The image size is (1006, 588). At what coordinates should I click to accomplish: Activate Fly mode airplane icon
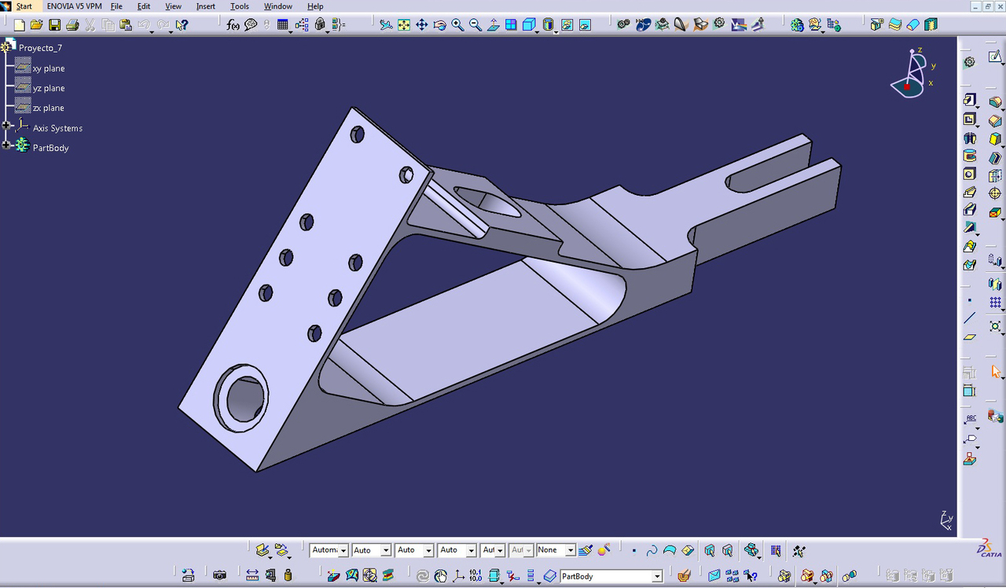coord(386,25)
